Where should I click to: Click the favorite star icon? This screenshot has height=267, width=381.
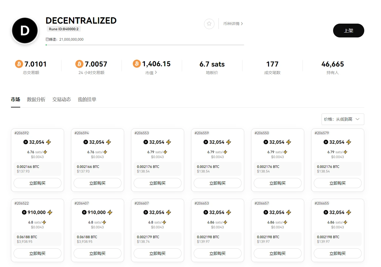(x=209, y=24)
